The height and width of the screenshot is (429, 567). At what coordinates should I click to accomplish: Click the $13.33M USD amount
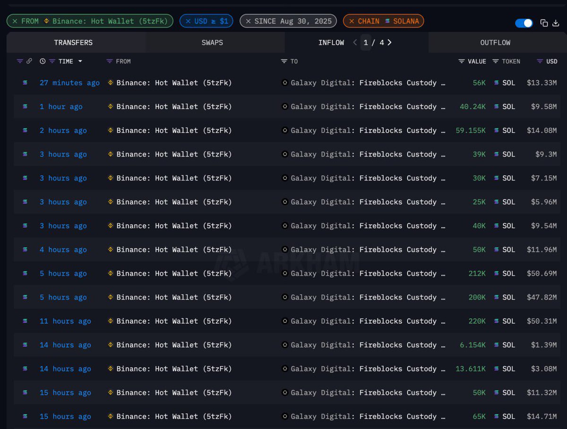point(542,83)
